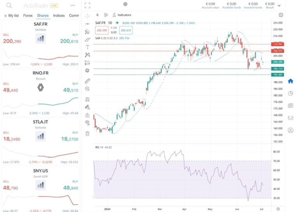The width and height of the screenshot is (296, 212).
Task: Switch to the Forex tab
Action: (x=28, y=16)
